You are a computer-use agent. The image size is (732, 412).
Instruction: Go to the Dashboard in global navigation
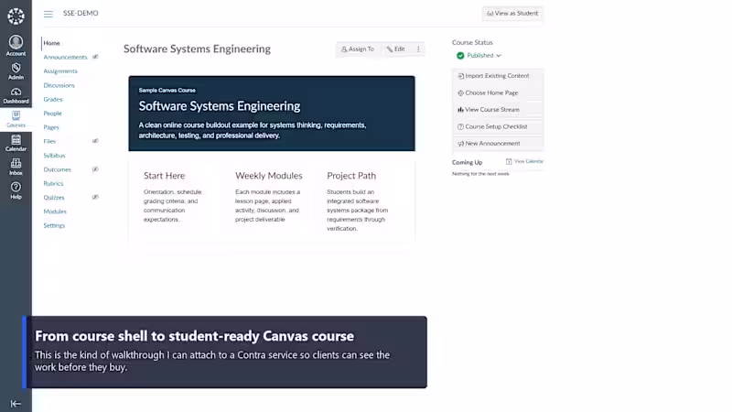click(x=16, y=95)
